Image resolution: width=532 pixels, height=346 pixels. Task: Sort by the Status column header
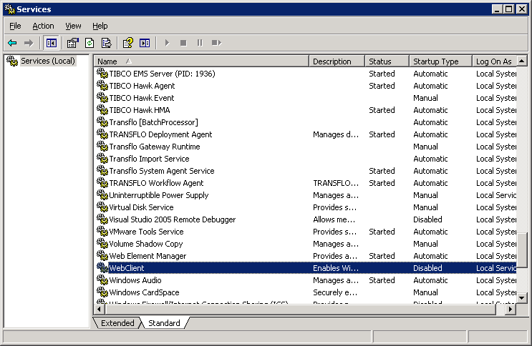(x=387, y=61)
